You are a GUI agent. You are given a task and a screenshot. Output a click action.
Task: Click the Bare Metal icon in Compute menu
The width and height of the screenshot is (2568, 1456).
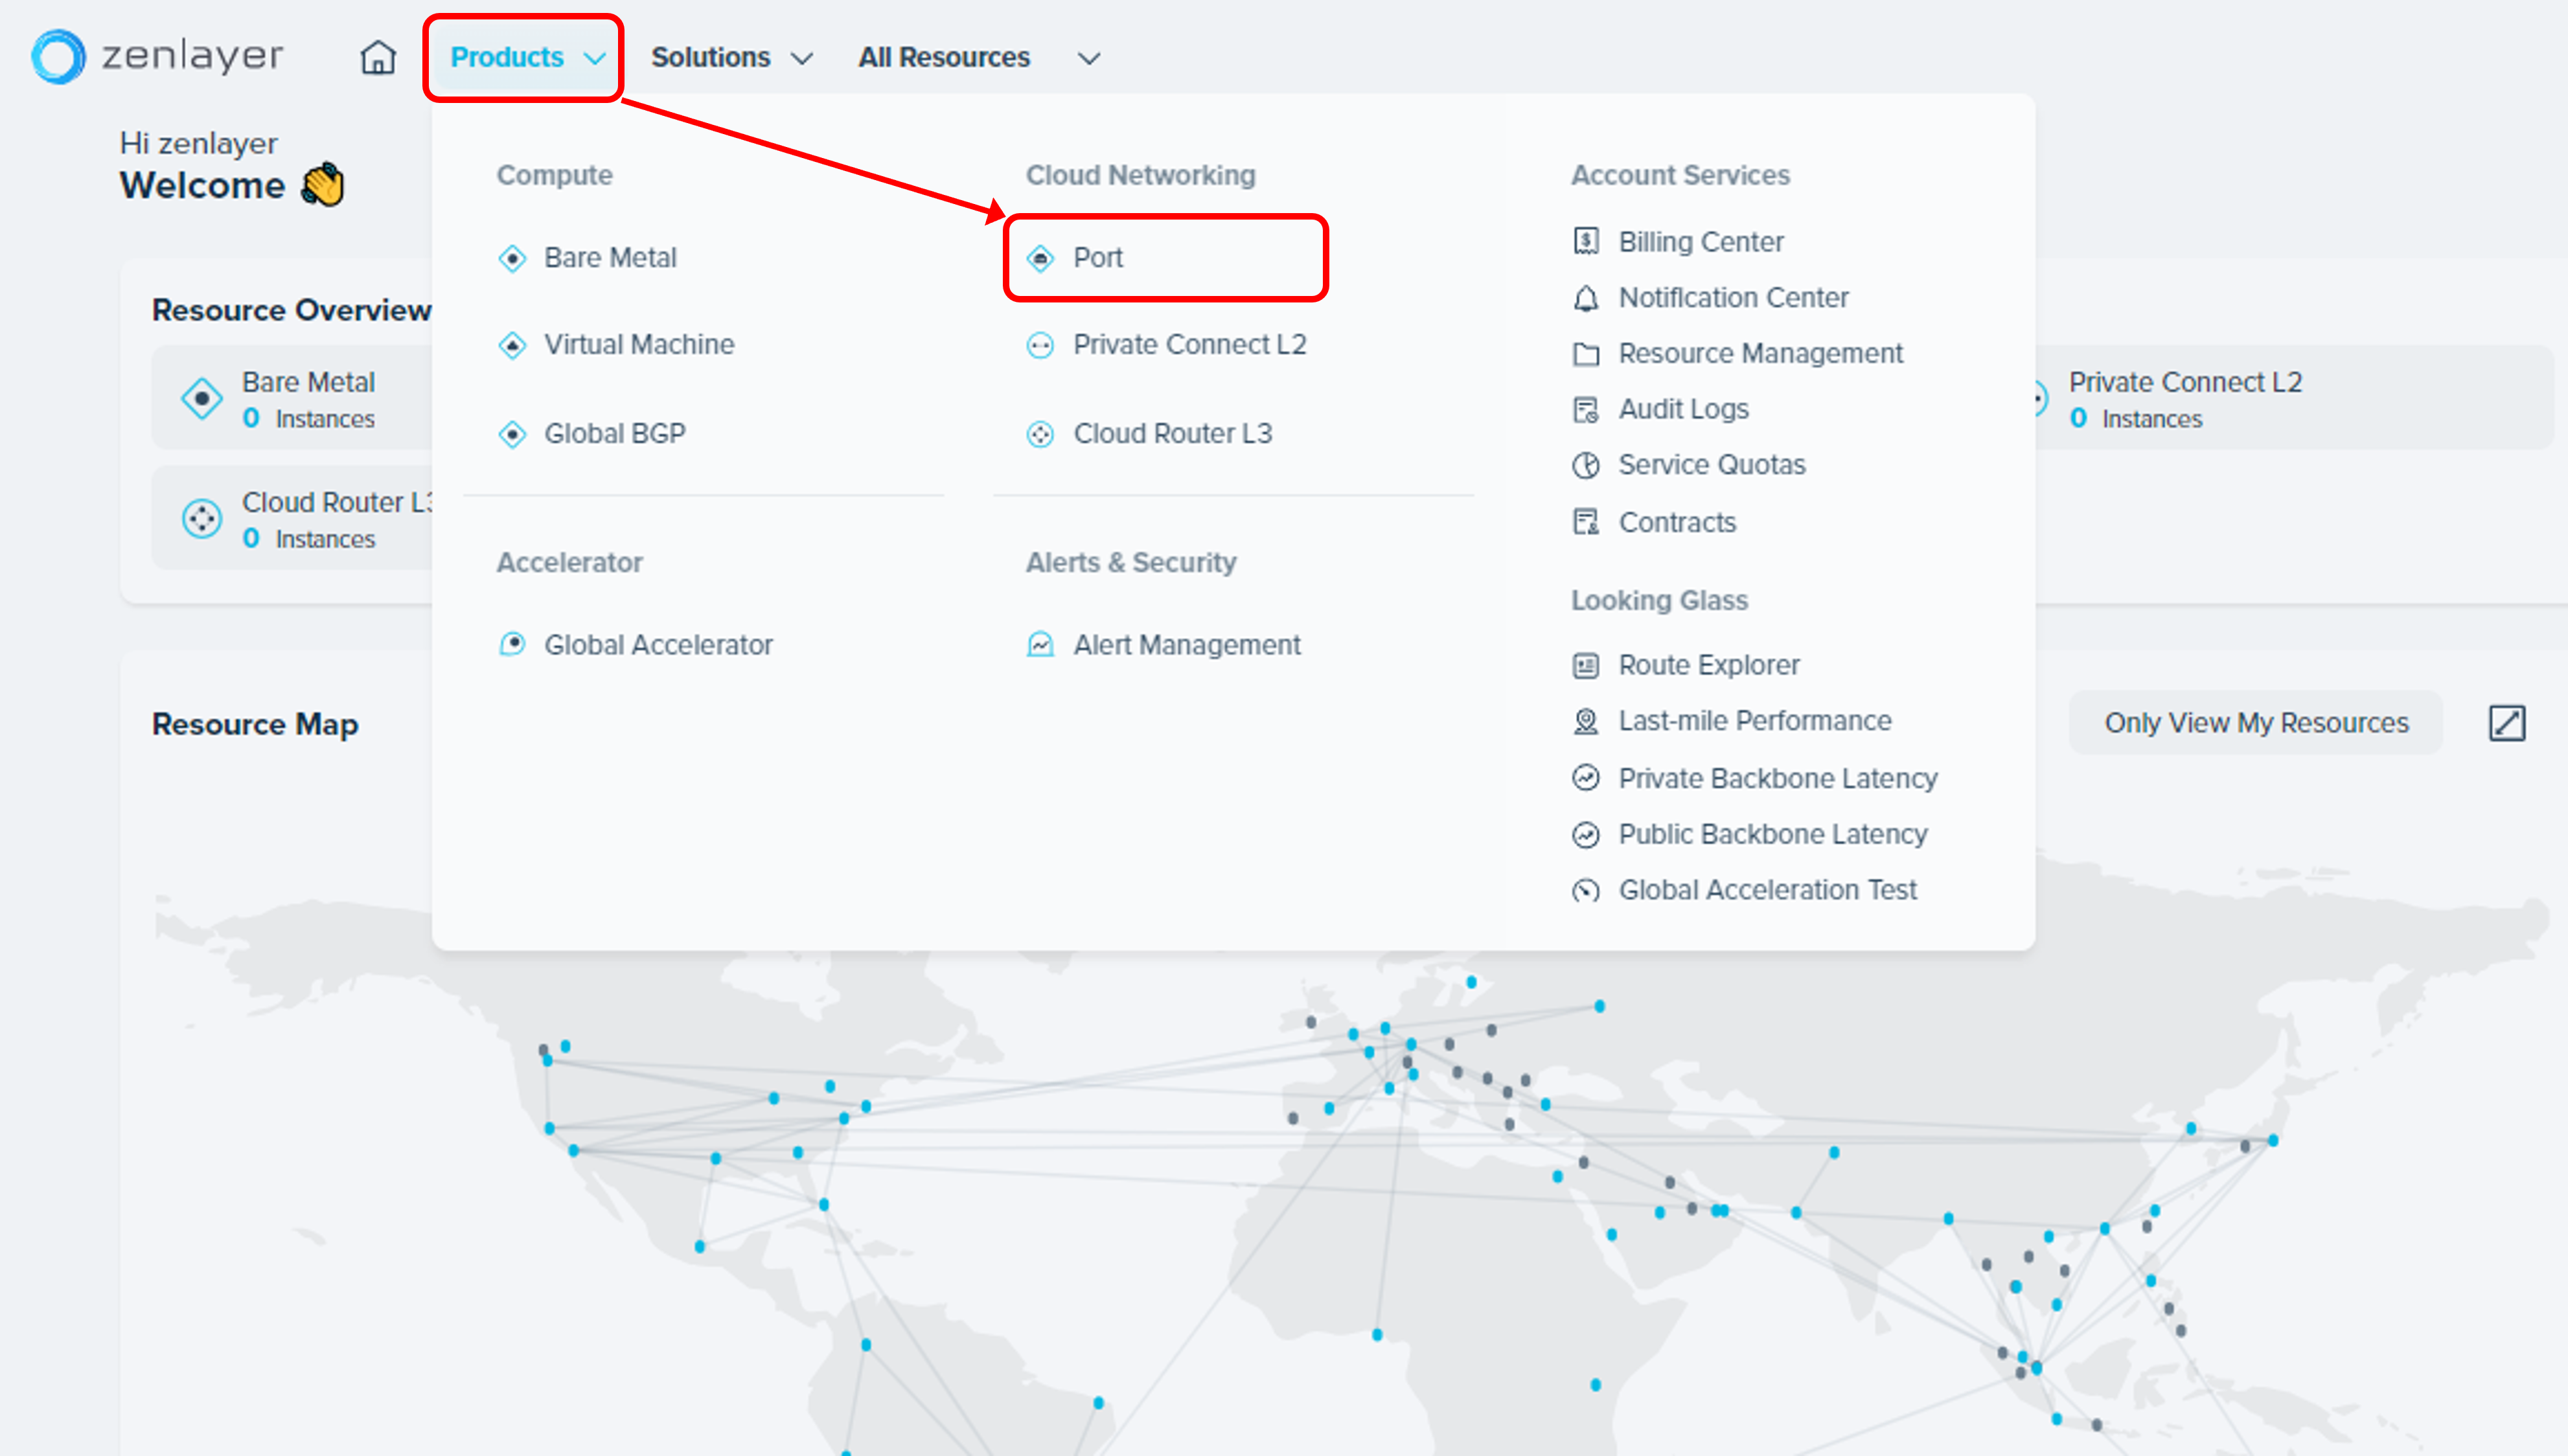pyautogui.click(x=512, y=258)
